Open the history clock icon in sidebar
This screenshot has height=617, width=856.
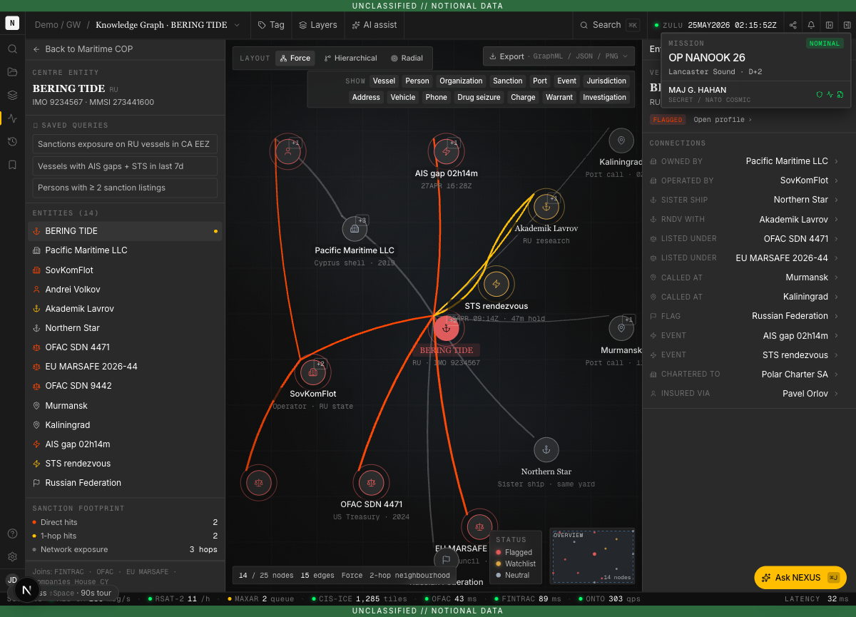tap(12, 141)
